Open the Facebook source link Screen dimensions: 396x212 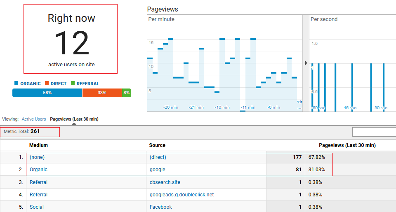tap(161, 207)
